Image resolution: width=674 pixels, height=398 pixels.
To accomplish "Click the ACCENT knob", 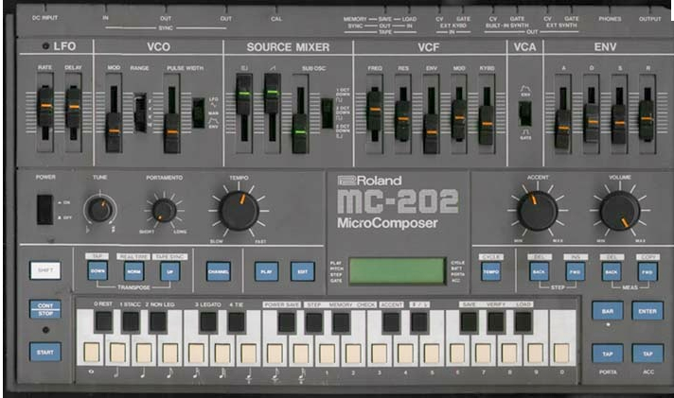I will [537, 211].
